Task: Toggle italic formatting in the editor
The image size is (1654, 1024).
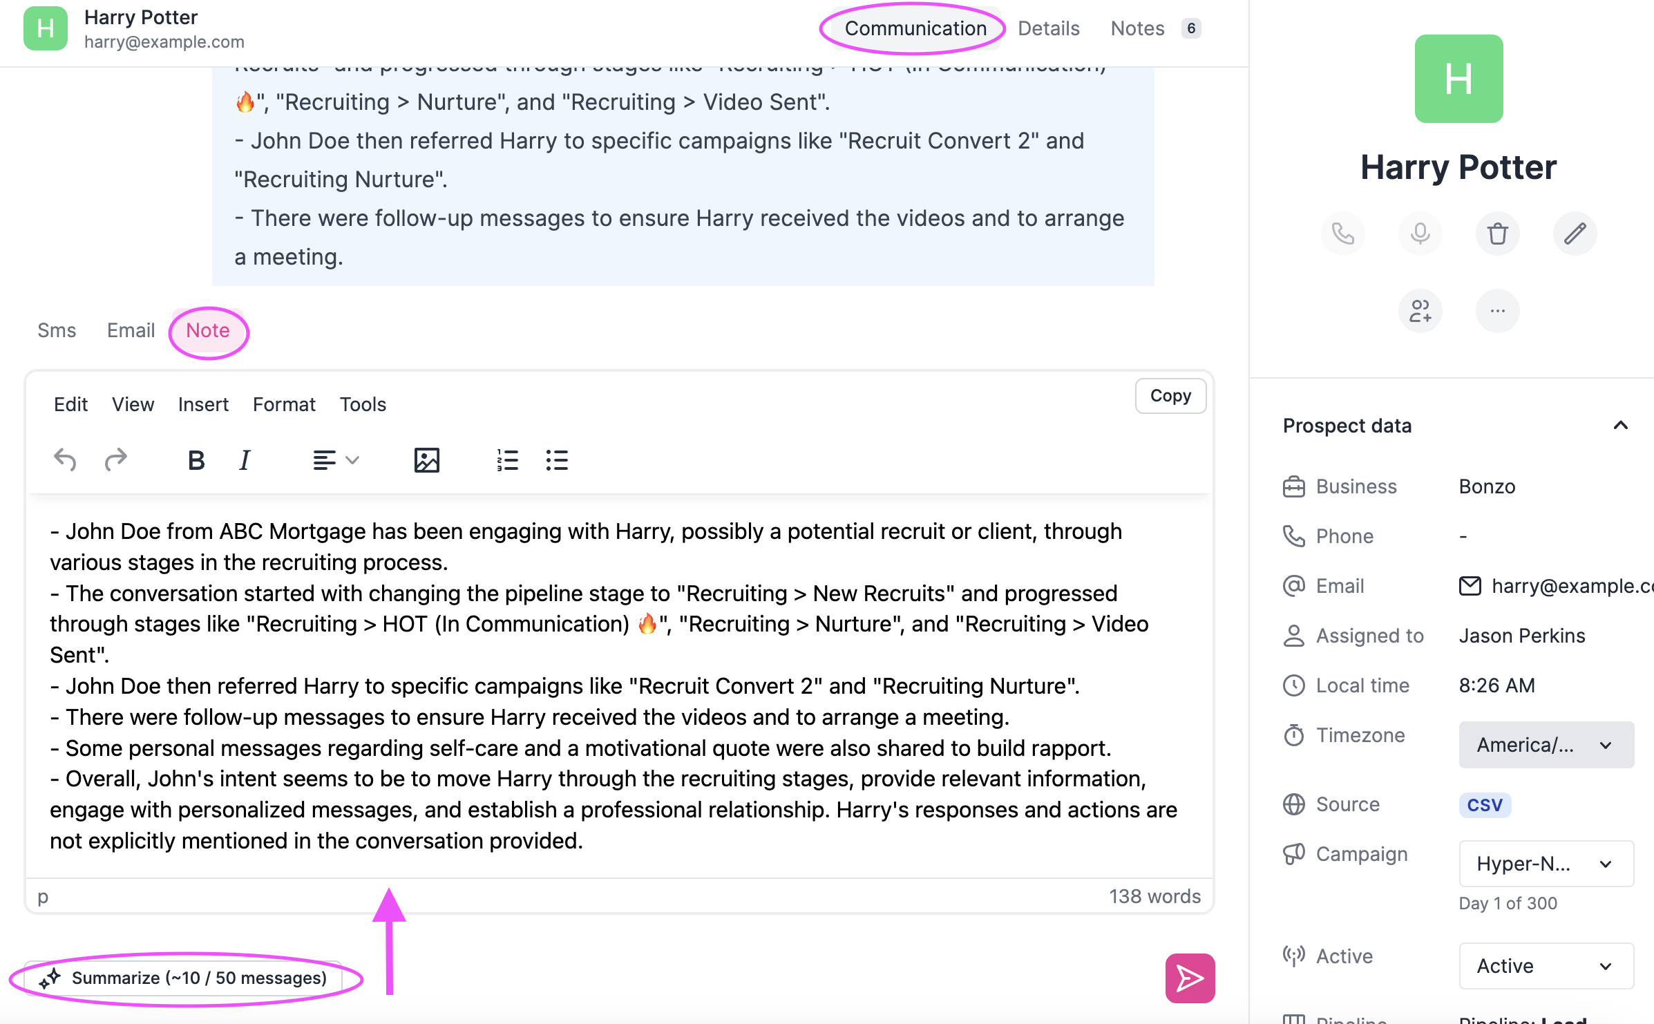Action: click(x=244, y=459)
